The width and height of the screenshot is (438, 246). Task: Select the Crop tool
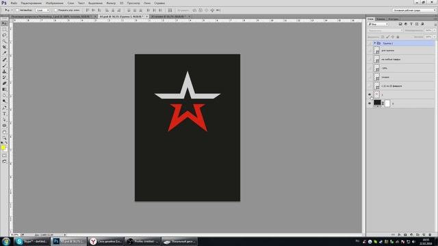point(4,47)
